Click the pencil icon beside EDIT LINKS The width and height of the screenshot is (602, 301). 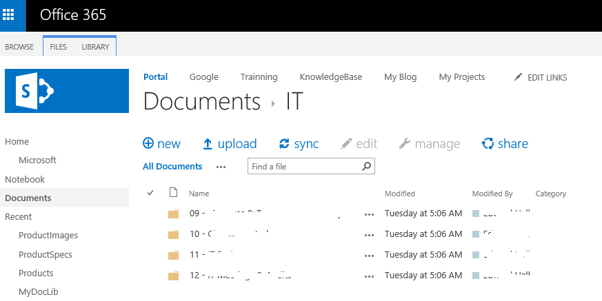518,77
